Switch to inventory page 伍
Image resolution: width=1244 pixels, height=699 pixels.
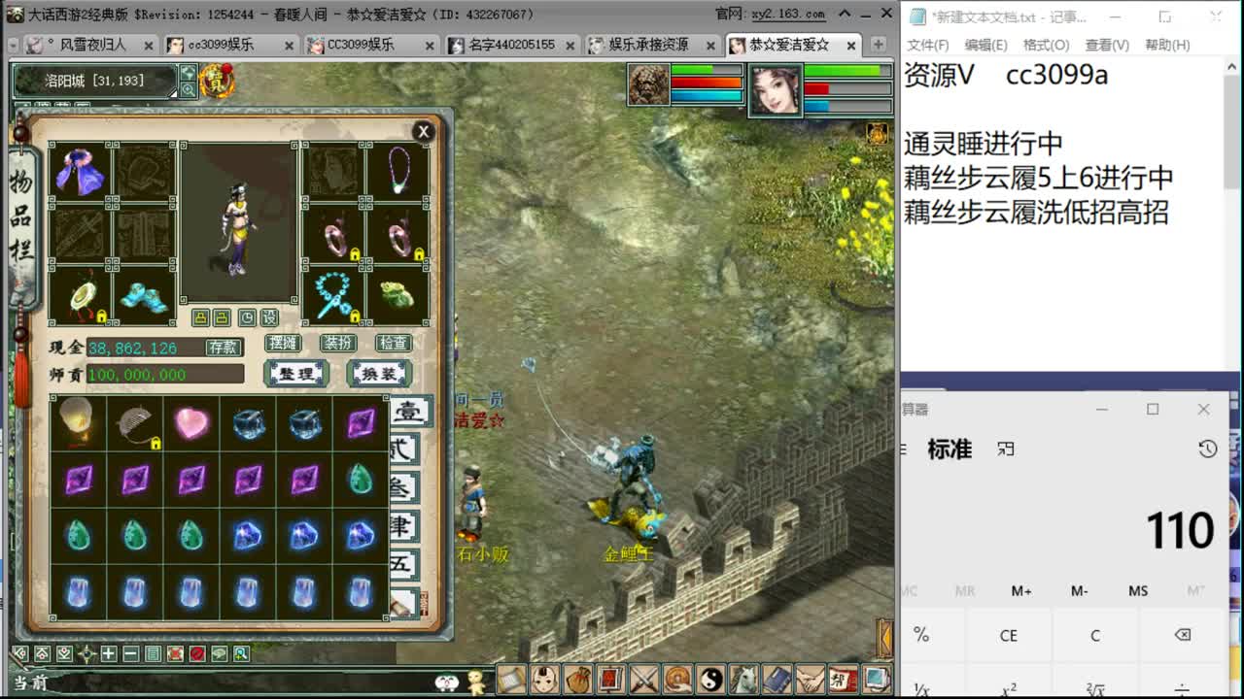click(x=403, y=565)
